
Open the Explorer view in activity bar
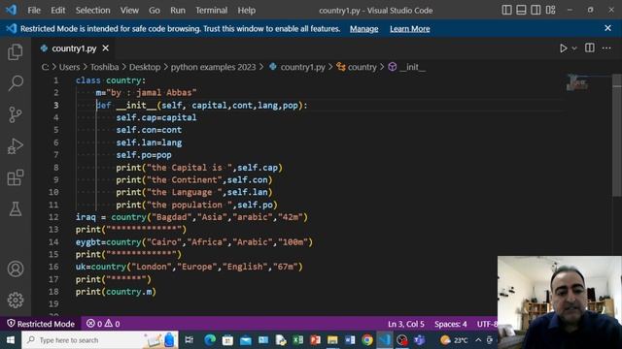(16, 52)
